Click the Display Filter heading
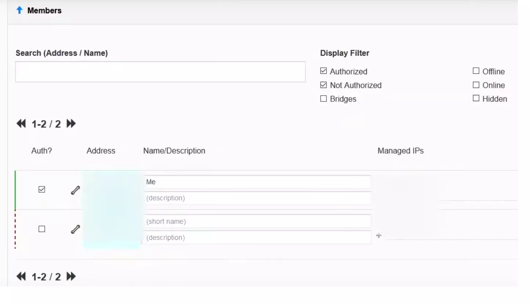530x304 pixels. click(x=345, y=53)
